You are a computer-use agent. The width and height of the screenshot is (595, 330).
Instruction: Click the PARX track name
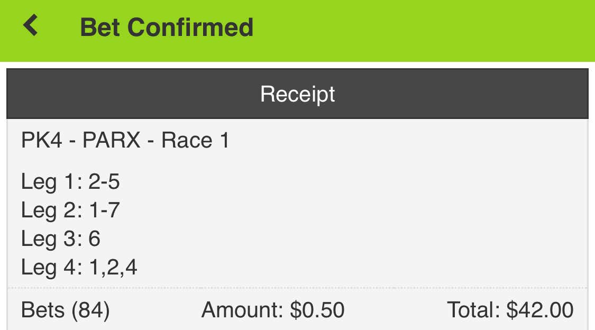pyautogui.click(x=112, y=141)
